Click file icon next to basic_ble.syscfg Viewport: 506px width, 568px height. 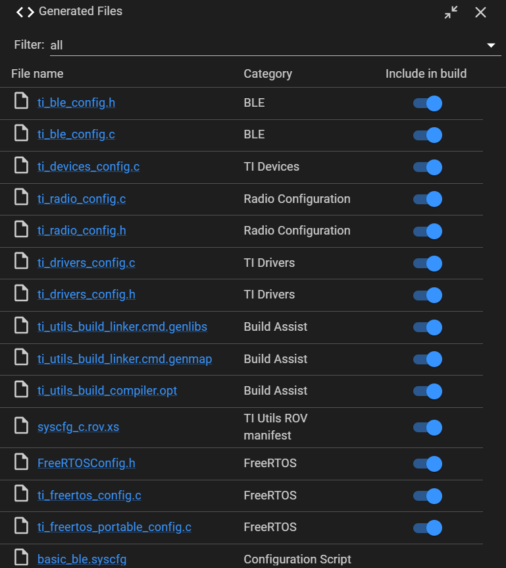[x=22, y=558]
